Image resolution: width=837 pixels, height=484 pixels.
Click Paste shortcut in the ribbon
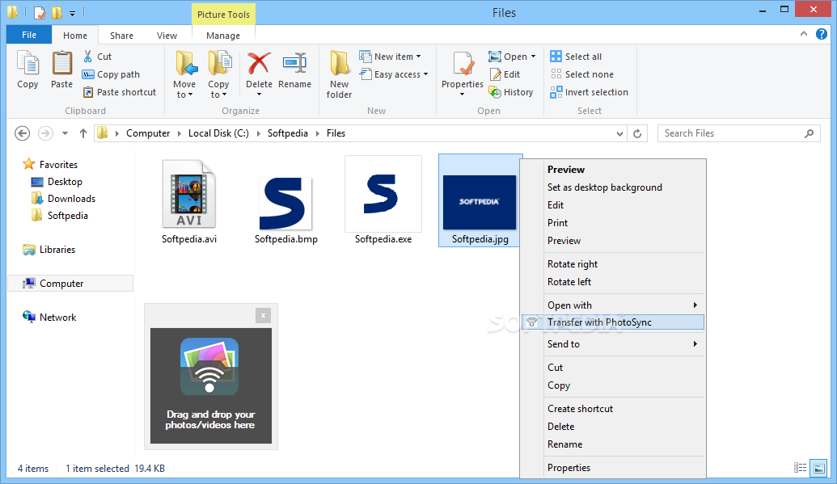tap(120, 92)
